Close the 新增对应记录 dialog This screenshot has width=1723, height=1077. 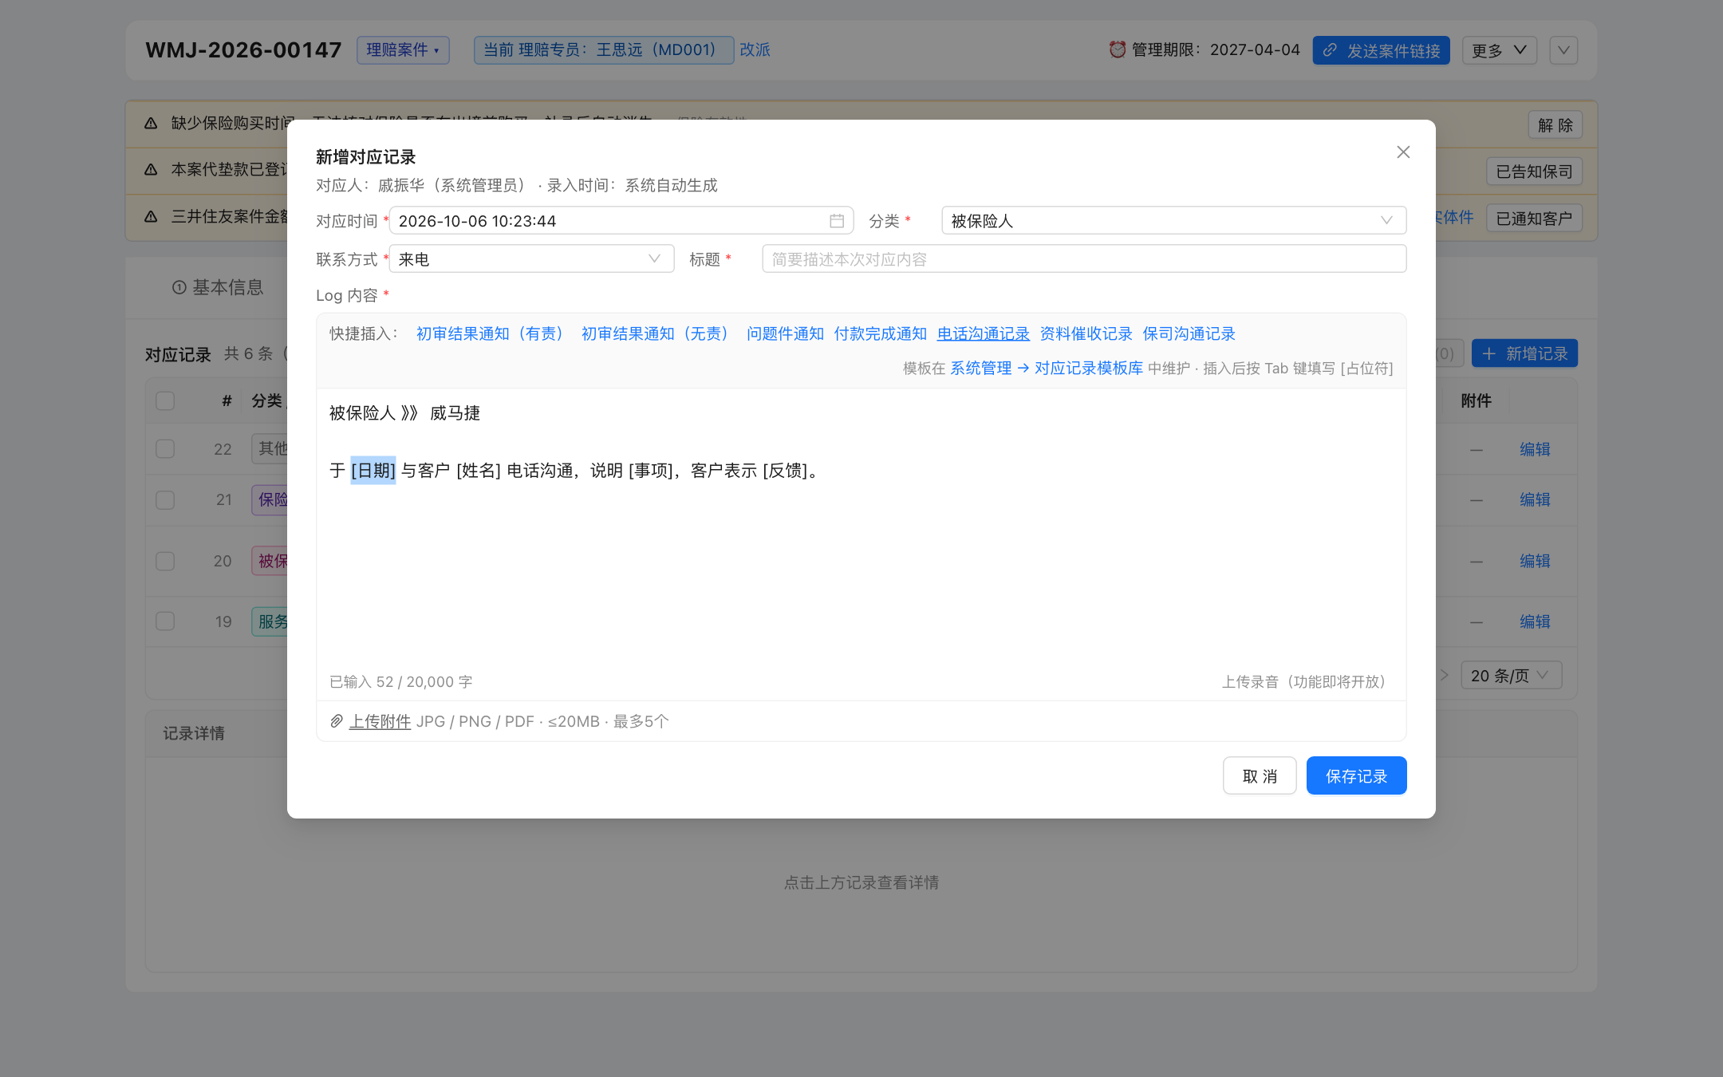tap(1403, 152)
